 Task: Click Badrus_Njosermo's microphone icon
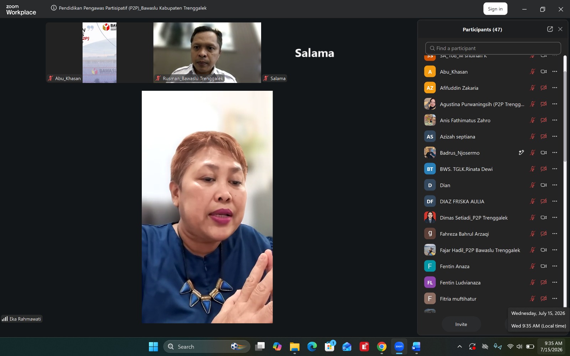pyautogui.click(x=533, y=153)
